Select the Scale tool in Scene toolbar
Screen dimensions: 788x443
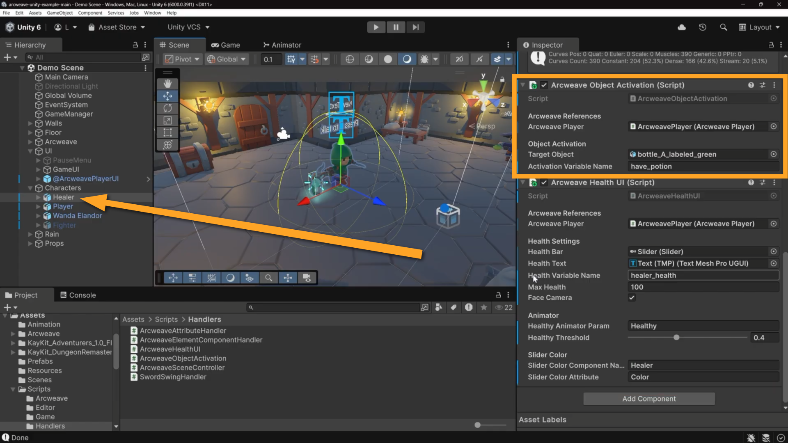[x=167, y=121]
